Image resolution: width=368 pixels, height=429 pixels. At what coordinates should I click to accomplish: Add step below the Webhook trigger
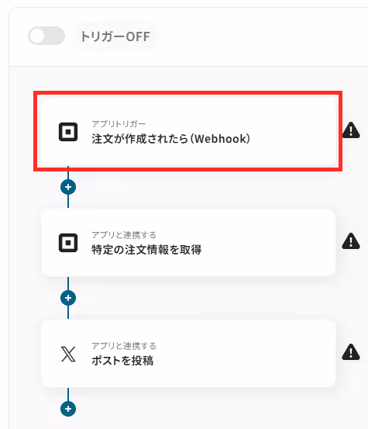coord(68,187)
